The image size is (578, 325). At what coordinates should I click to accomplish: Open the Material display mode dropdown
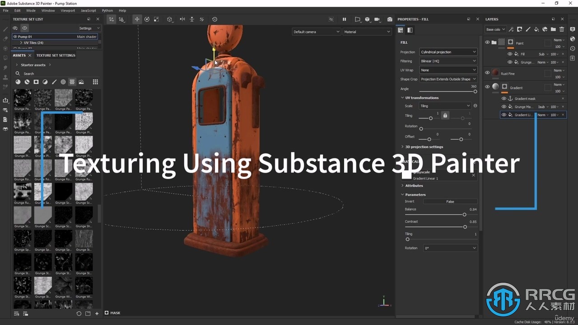(x=367, y=32)
